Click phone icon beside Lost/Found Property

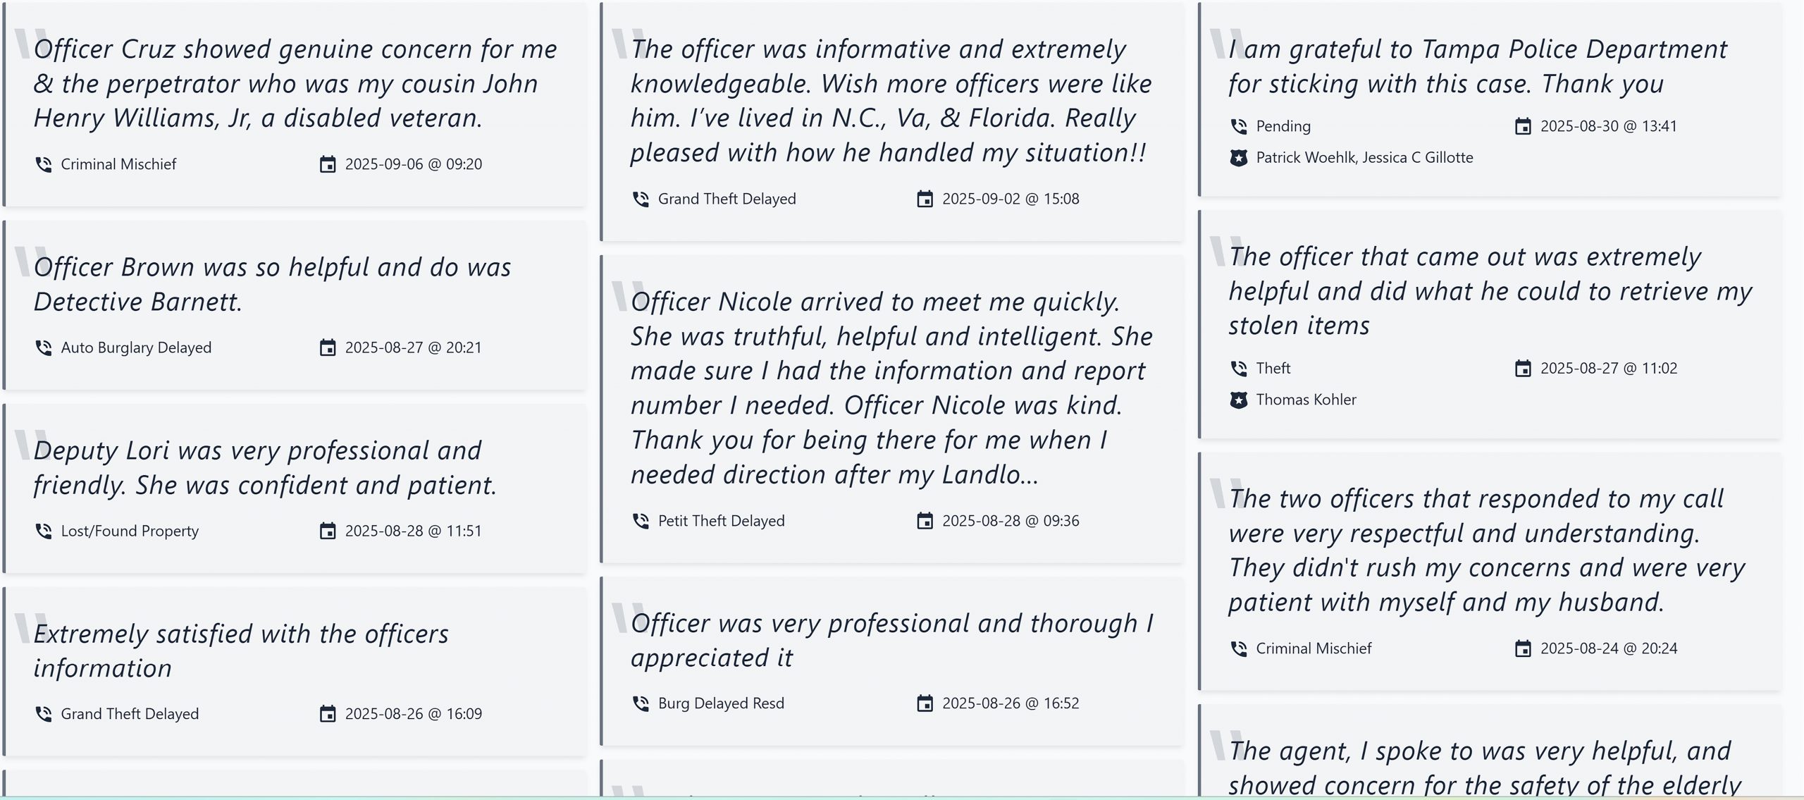[x=44, y=531]
